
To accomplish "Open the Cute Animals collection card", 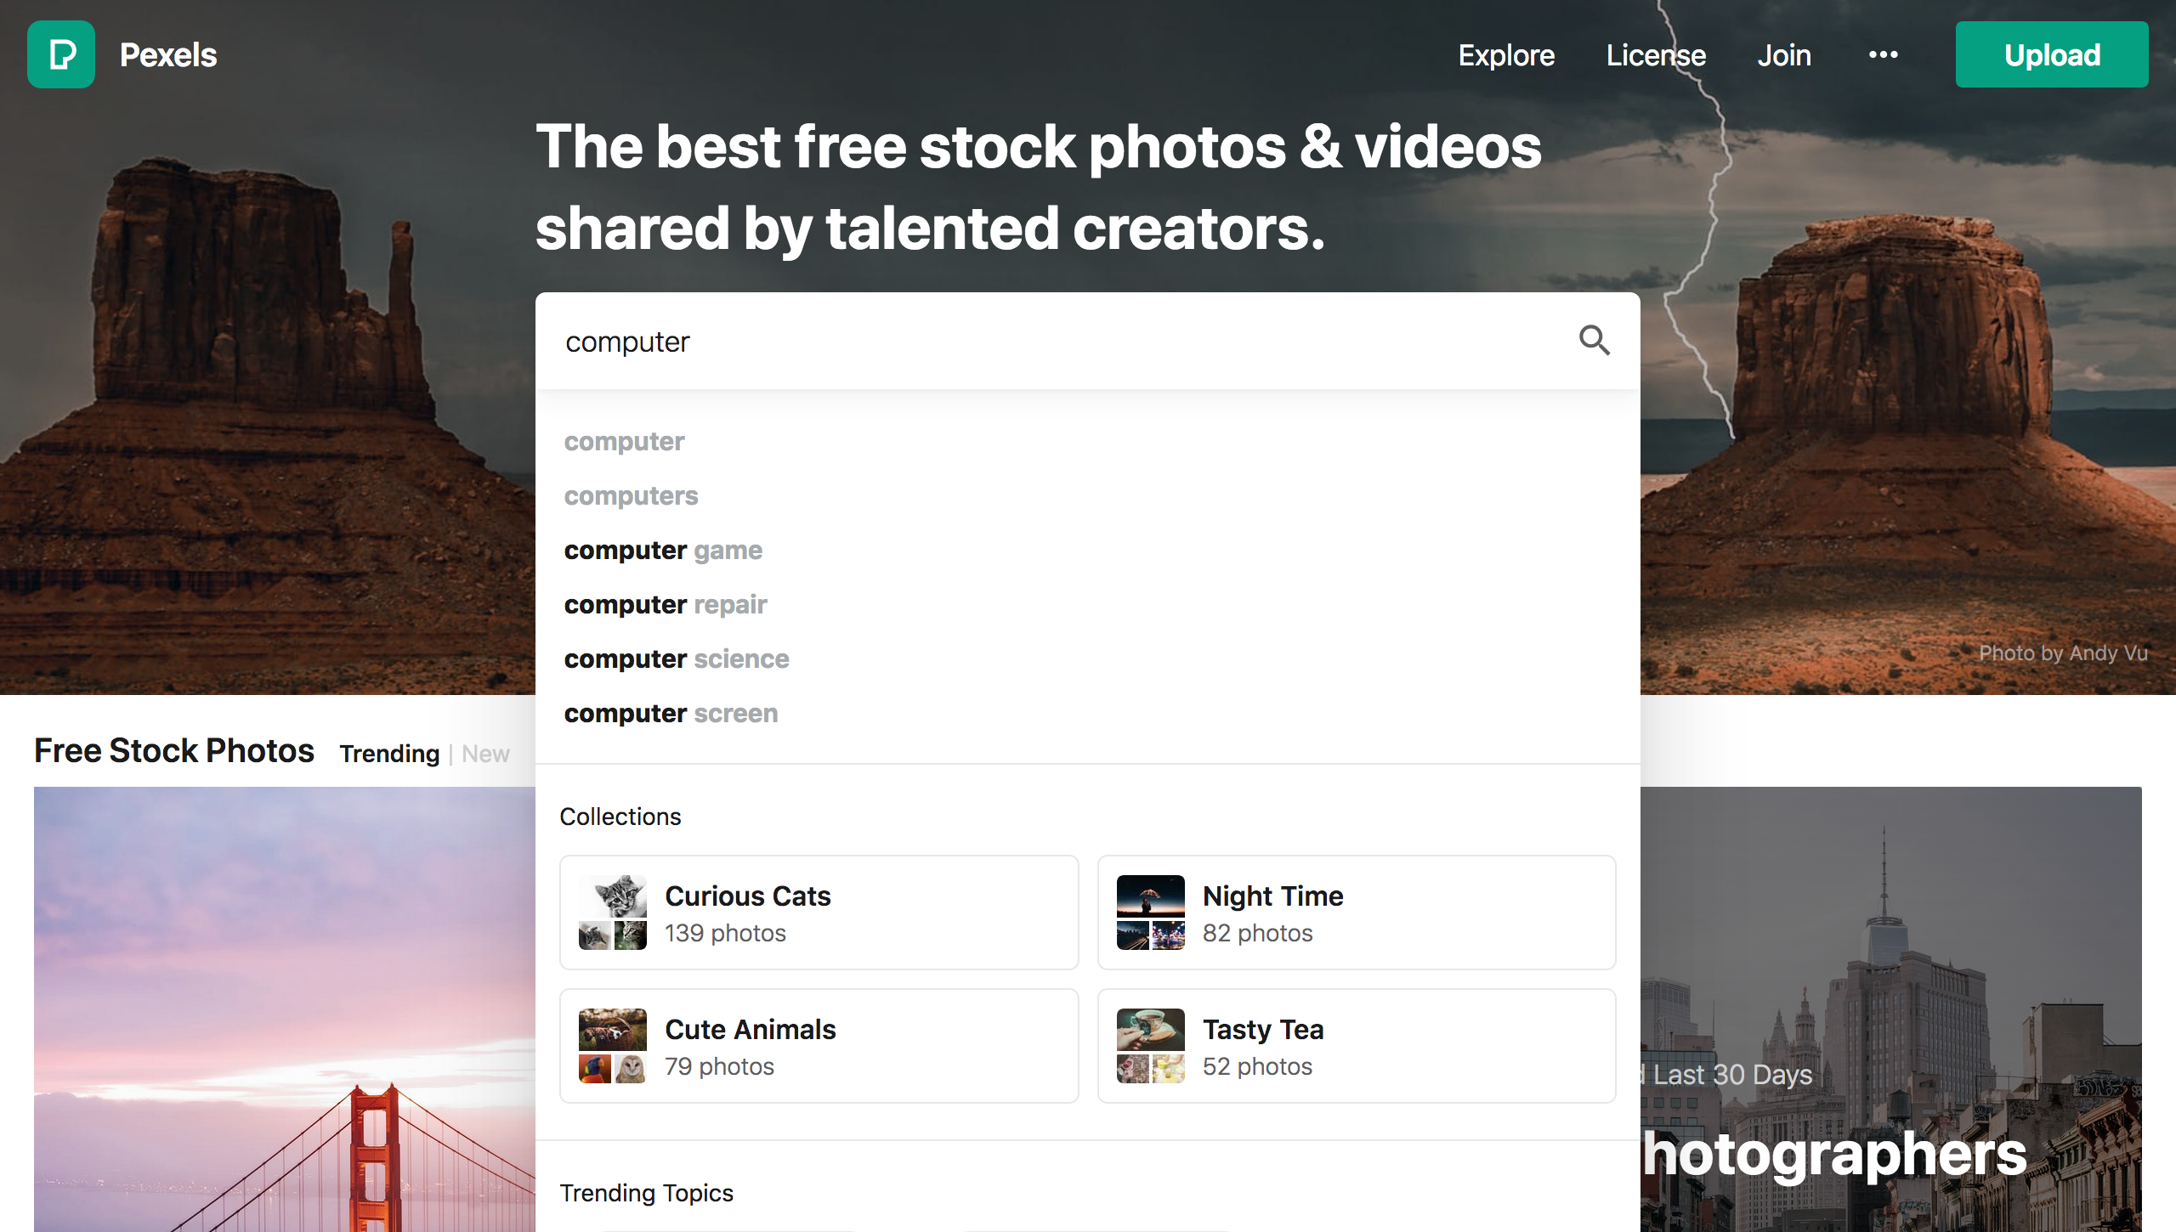I will click(819, 1046).
